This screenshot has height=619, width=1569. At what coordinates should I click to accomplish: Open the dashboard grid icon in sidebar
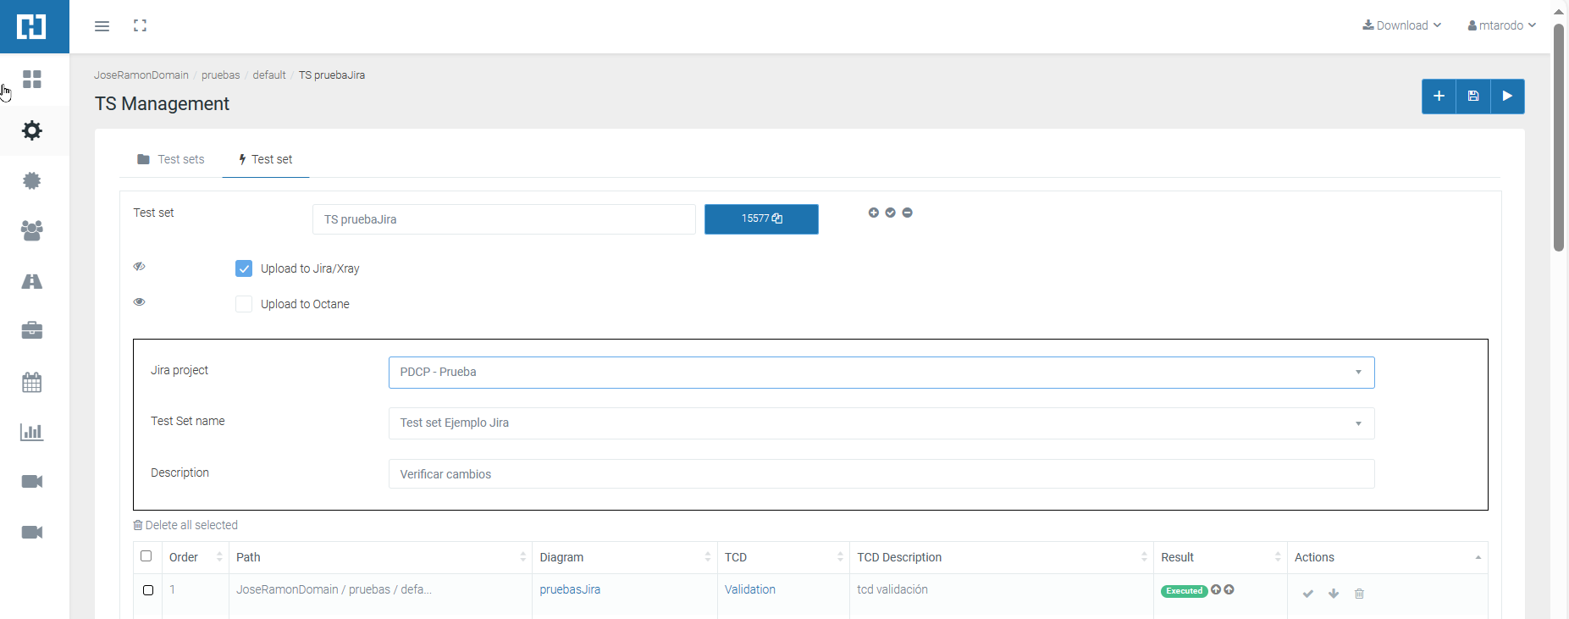(x=32, y=80)
